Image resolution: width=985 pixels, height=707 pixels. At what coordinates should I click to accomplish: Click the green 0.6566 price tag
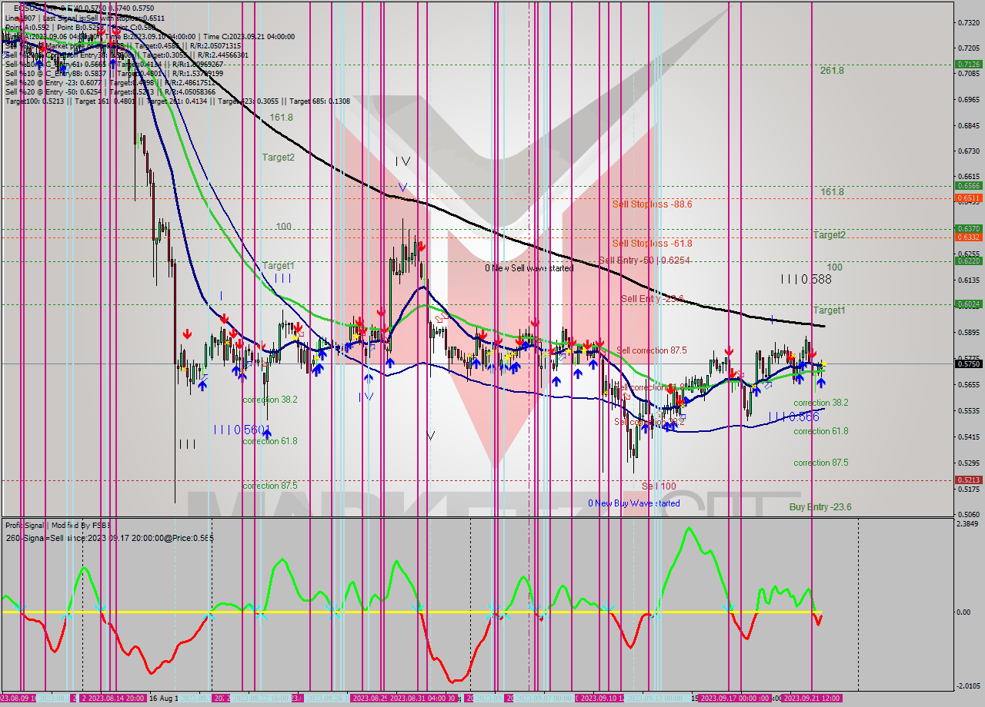coord(967,185)
